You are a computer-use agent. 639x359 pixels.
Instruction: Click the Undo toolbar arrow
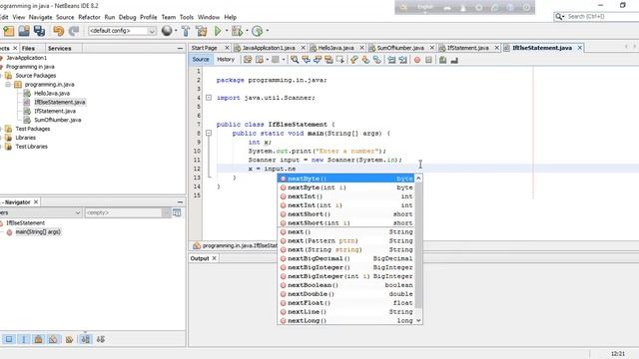point(59,31)
